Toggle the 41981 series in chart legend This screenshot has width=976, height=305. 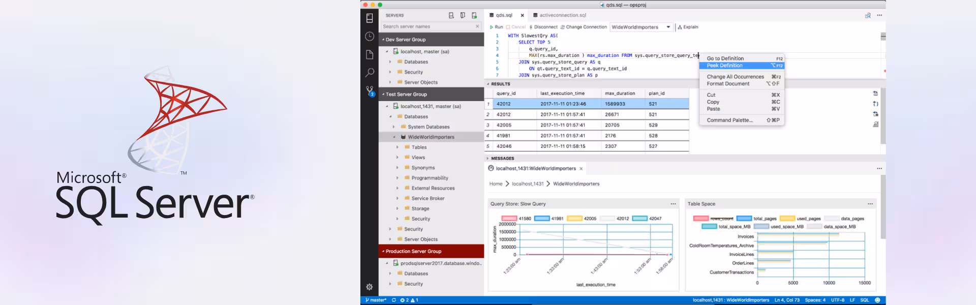(549, 219)
